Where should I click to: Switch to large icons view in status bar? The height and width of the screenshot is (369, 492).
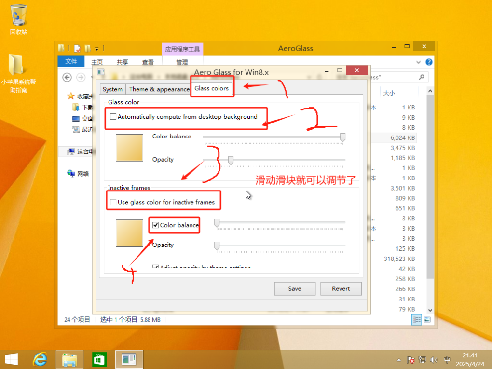pyautogui.click(x=427, y=320)
